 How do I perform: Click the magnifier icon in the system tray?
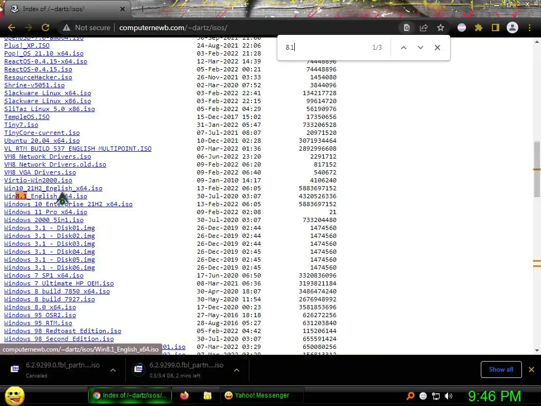pos(410,396)
